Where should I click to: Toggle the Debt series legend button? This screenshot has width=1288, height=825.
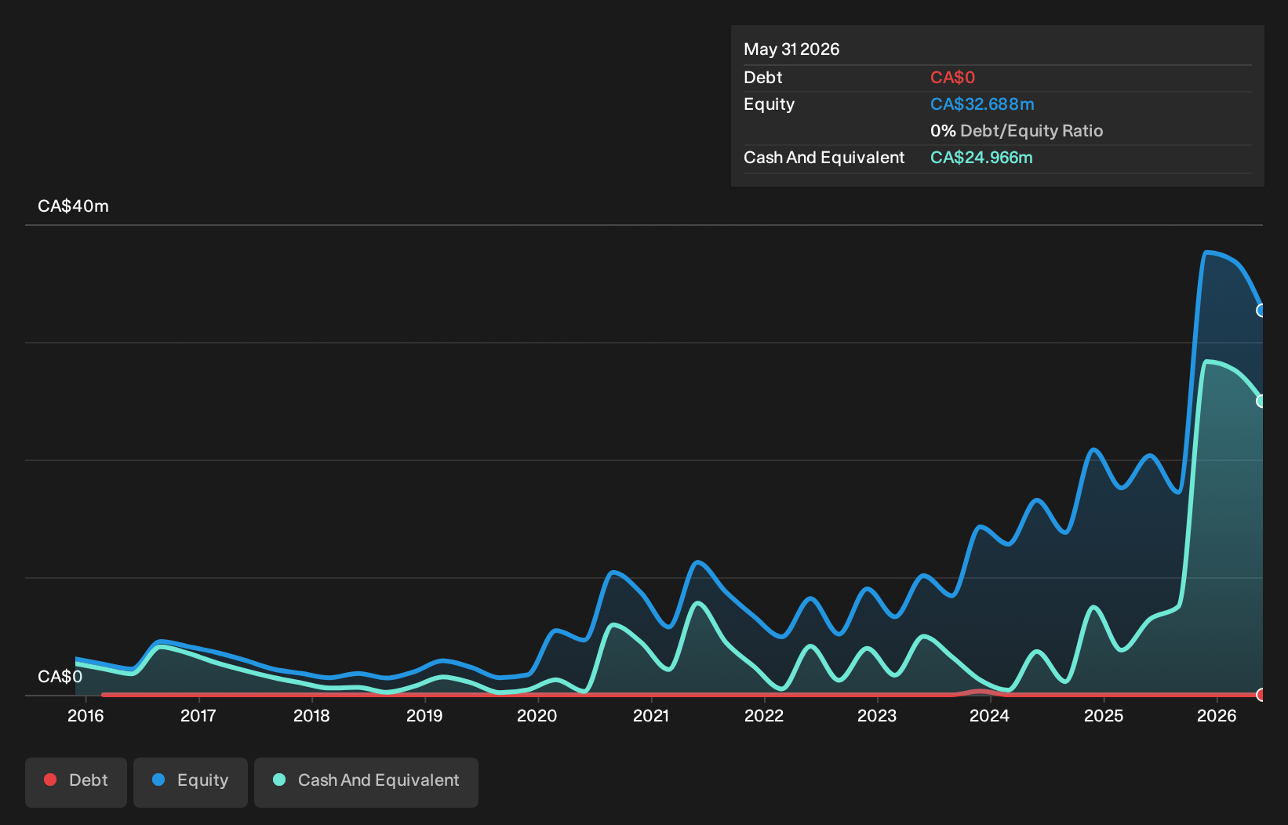coord(76,782)
